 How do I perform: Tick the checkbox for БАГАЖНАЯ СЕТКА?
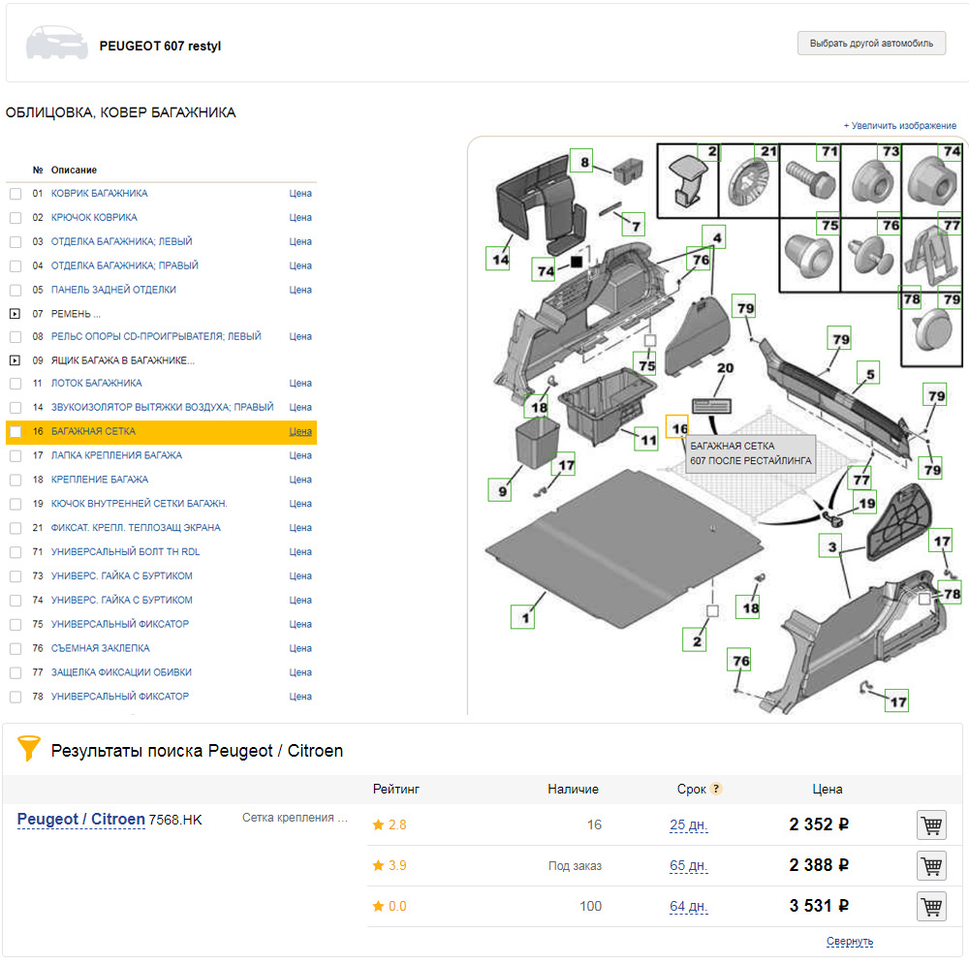point(16,432)
